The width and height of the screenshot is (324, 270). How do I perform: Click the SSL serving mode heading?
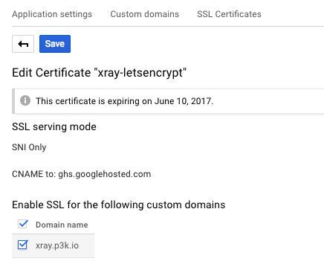[54, 126]
